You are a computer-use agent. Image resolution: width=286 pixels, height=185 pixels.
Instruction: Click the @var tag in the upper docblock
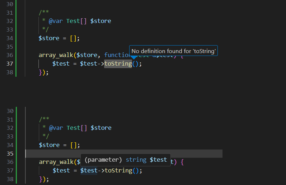pyautogui.click(x=56, y=21)
